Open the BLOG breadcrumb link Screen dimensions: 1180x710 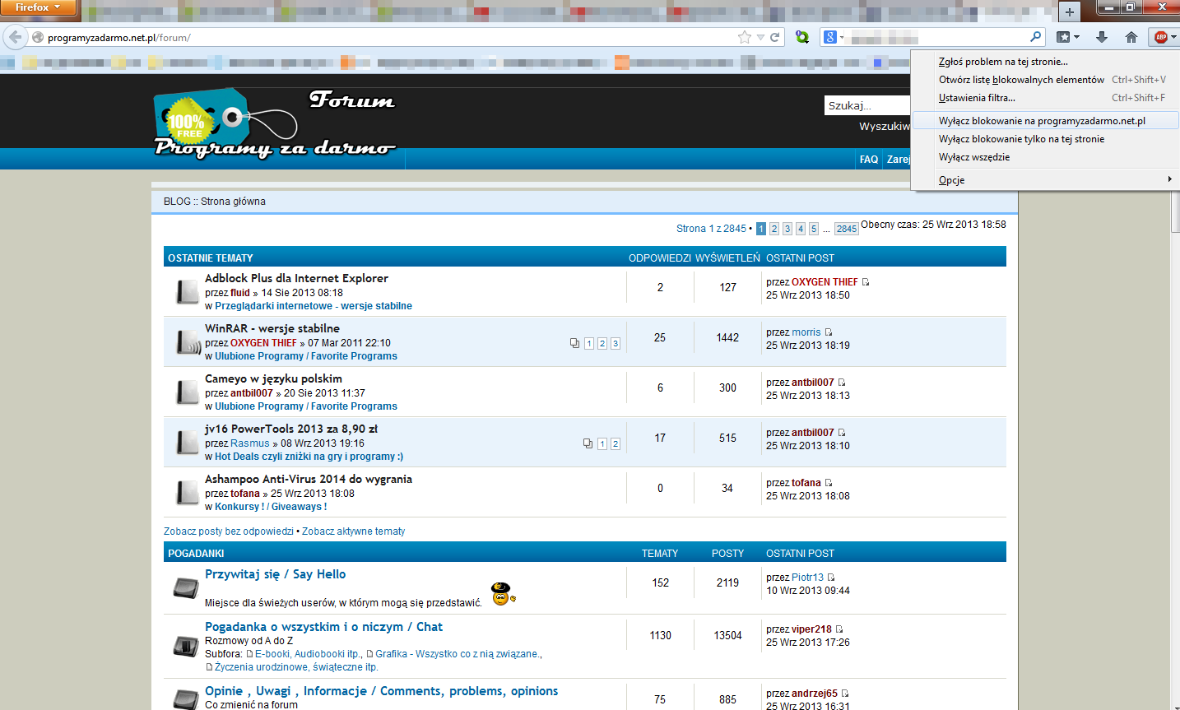[177, 202]
